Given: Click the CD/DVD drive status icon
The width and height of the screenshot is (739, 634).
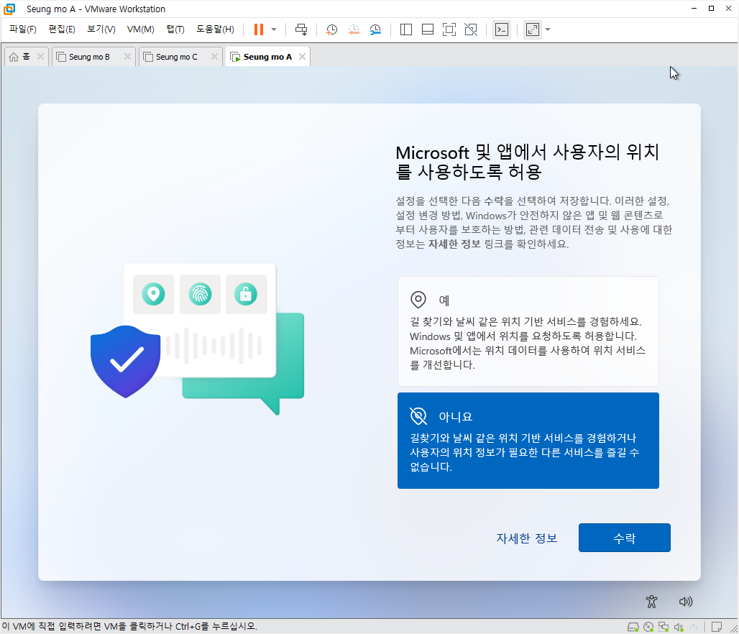Looking at the screenshot, I should coord(648,627).
